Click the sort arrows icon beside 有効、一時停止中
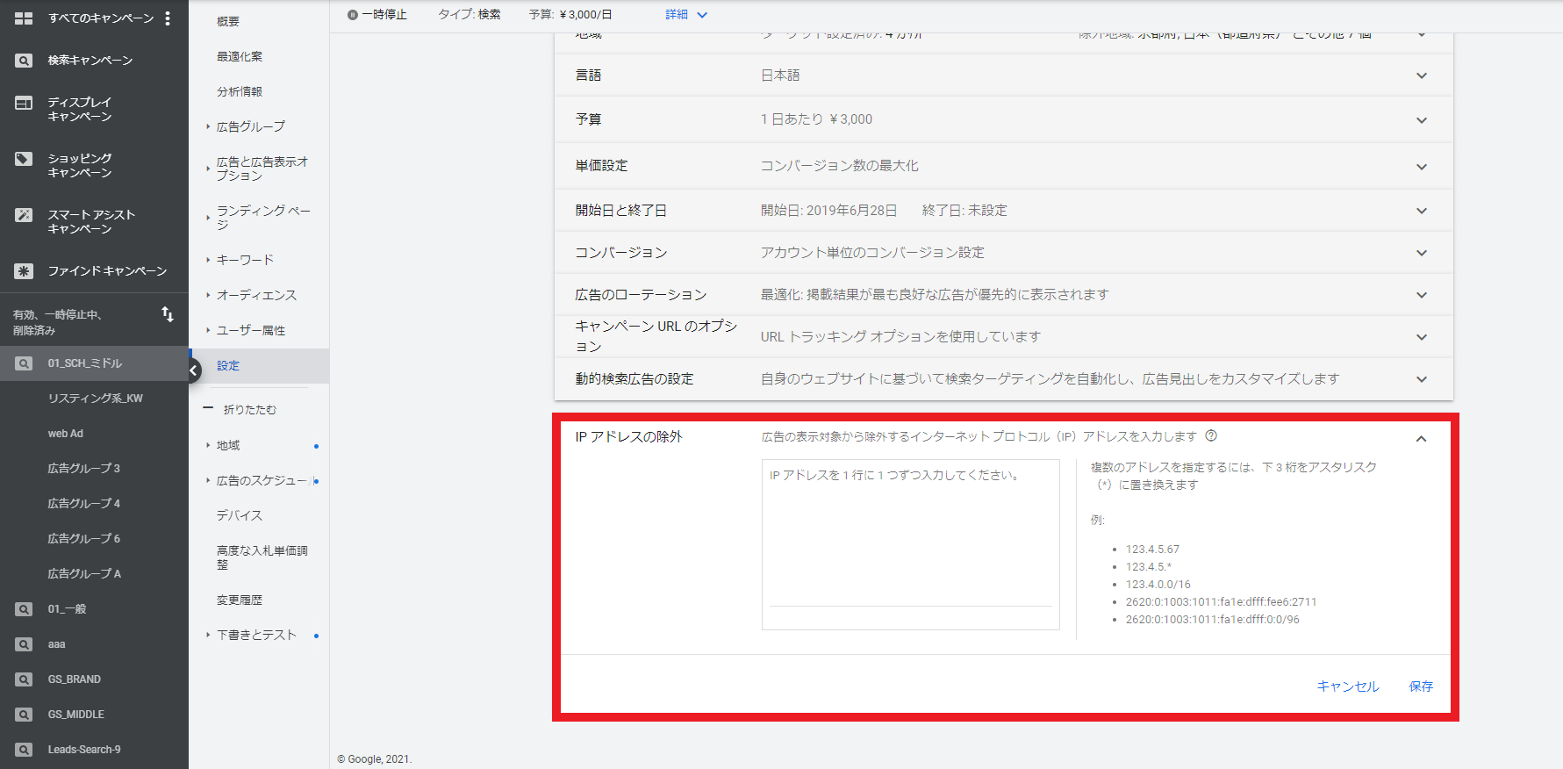The width and height of the screenshot is (1563, 769). [x=168, y=314]
